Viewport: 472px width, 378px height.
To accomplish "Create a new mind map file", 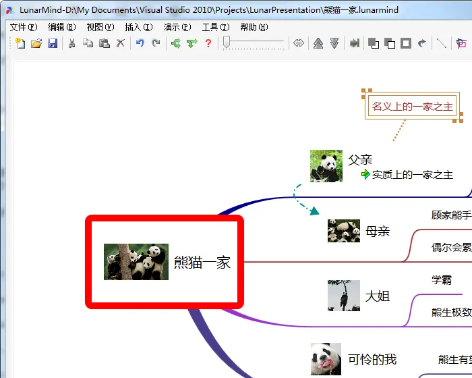I will pyautogui.click(x=20, y=43).
